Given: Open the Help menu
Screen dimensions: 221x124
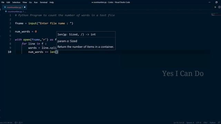Looking at the screenshot, I should pyautogui.click(x=51, y=2).
